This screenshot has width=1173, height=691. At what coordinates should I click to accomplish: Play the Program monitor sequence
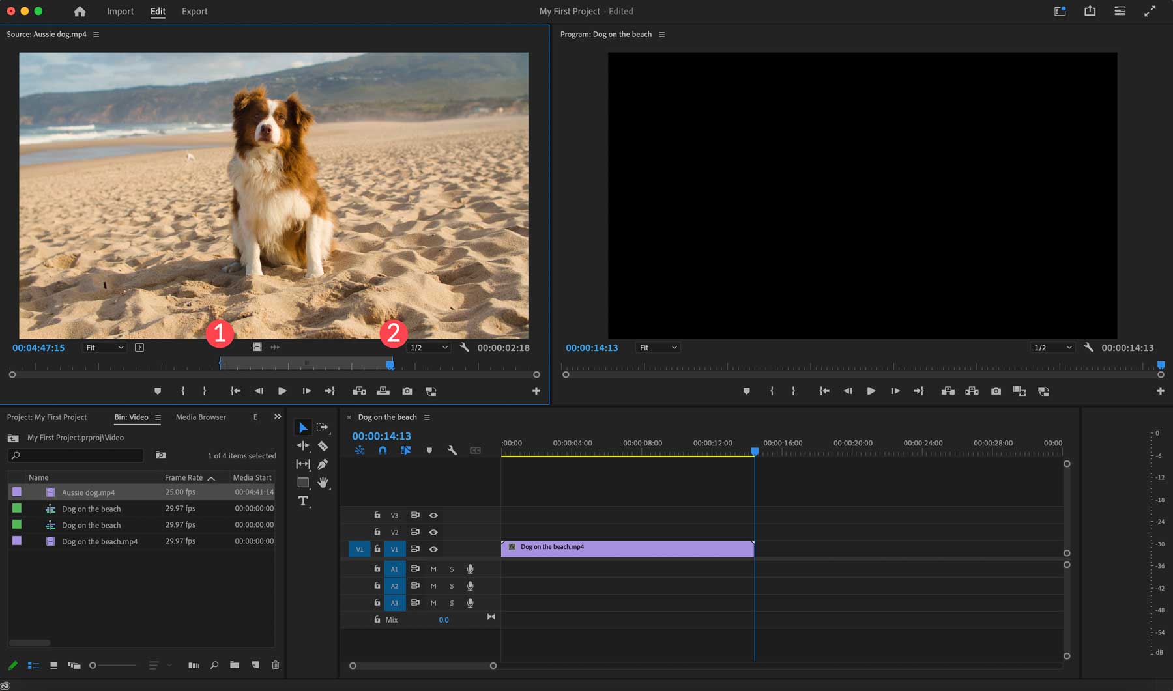point(871,391)
